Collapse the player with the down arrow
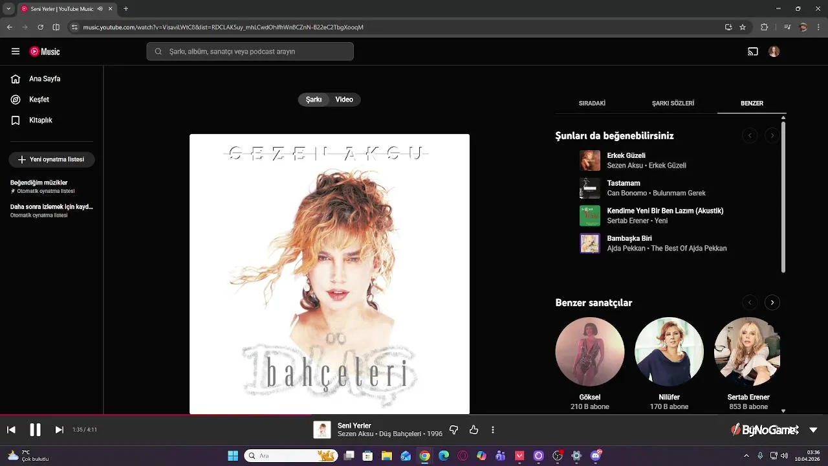 [813, 430]
